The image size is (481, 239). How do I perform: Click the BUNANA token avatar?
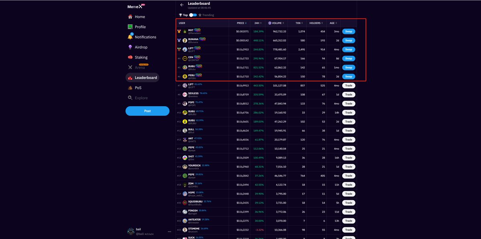(x=185, y=41)
